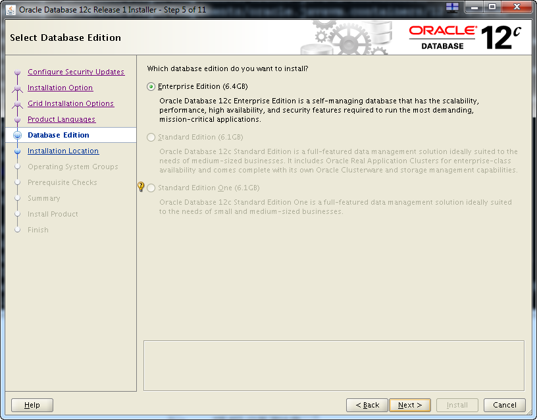The height and width of the screenshot is (420, 537).
Task: Open the Help button
Action: pyautogui.click(x=32, y=406)
